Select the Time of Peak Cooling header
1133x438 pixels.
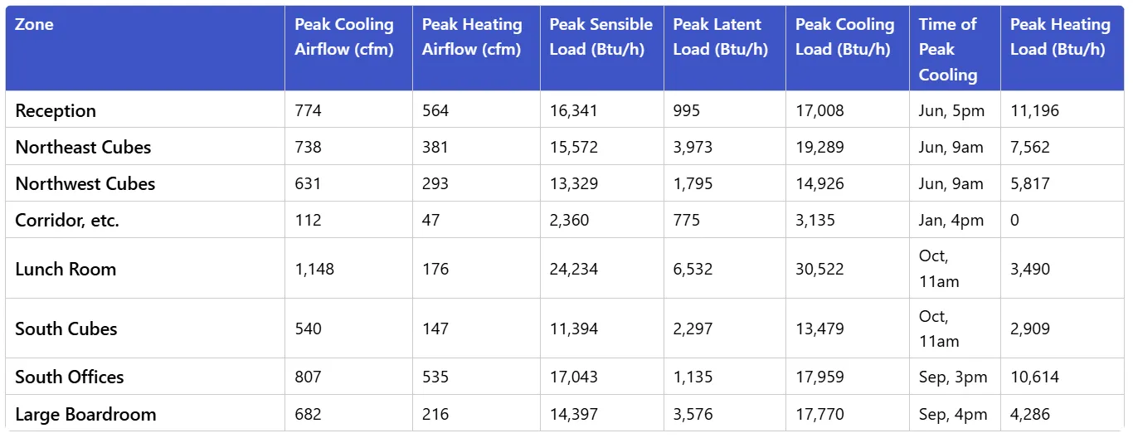point(948,49)
